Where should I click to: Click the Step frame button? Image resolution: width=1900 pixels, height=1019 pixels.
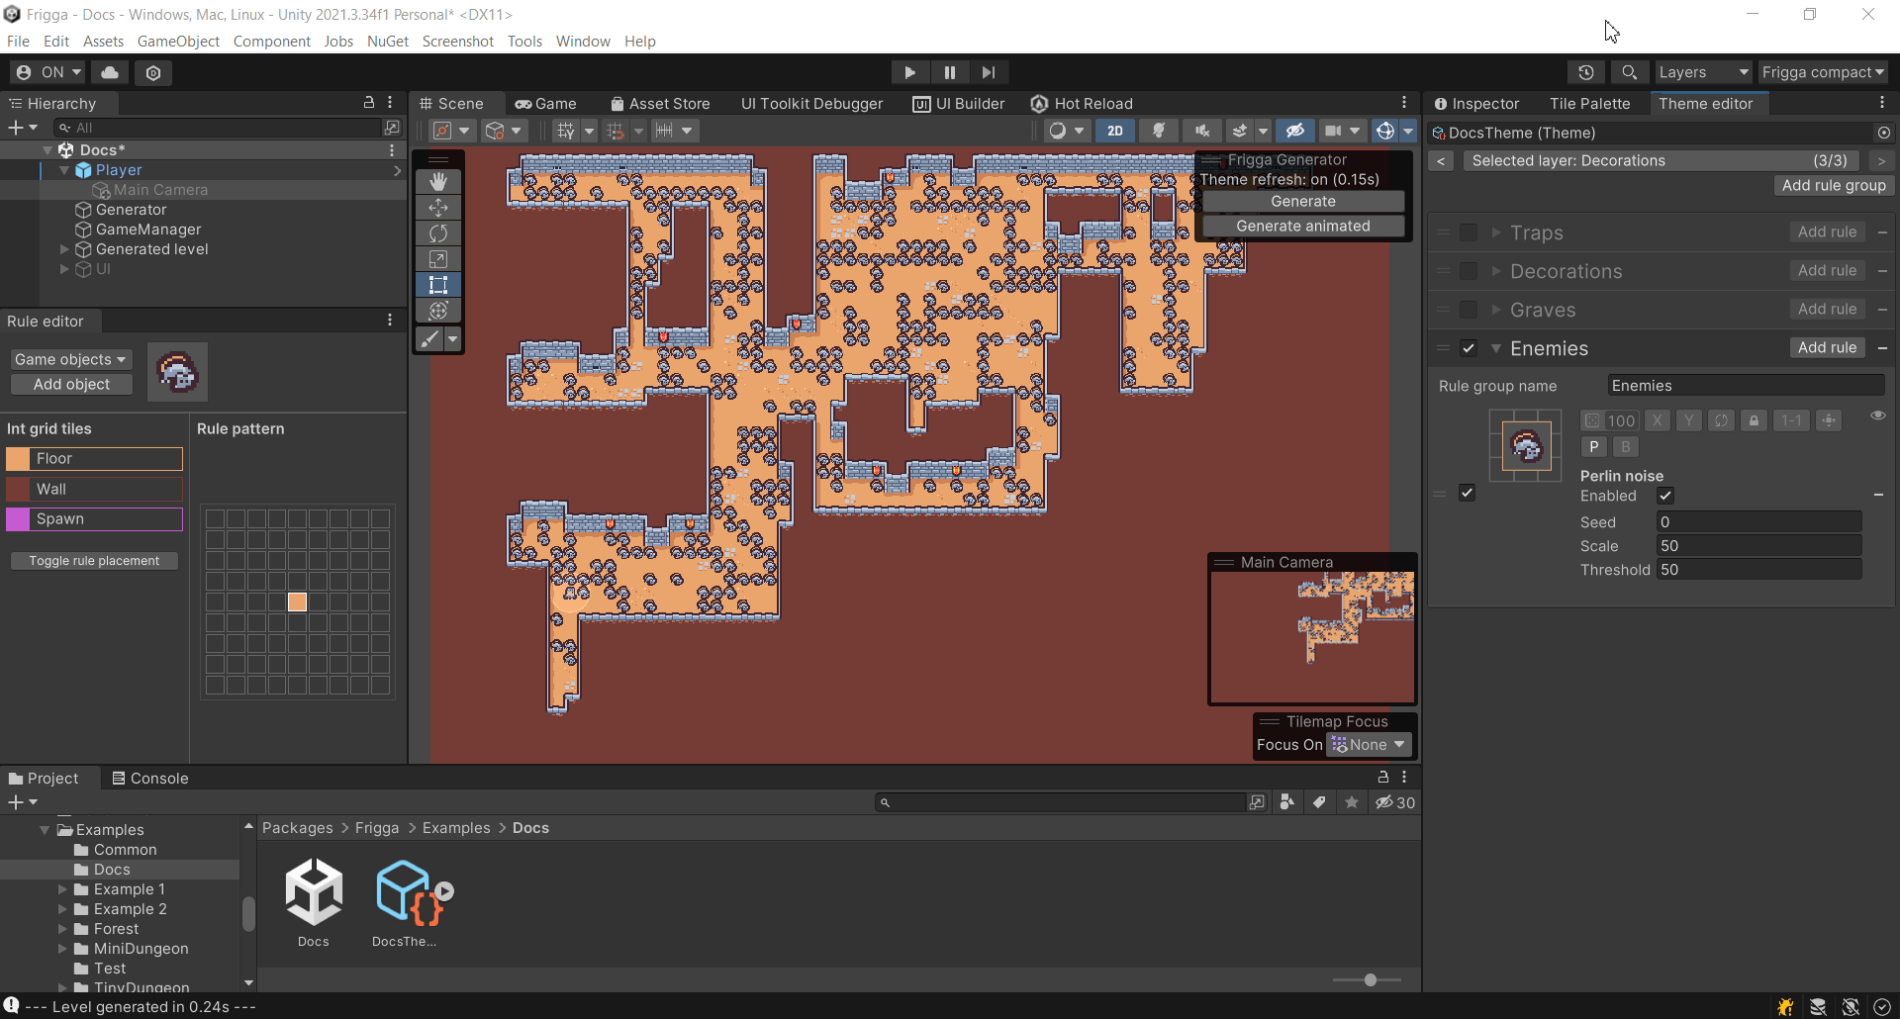click(988, 72)
